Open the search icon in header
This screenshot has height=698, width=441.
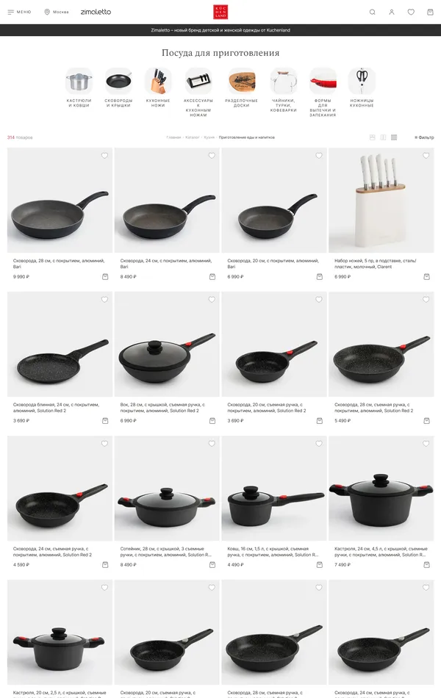click(372, 12)
